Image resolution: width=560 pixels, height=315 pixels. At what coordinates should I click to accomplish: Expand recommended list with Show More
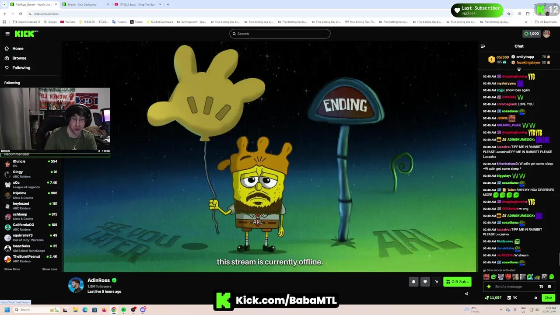coord(12,269)
